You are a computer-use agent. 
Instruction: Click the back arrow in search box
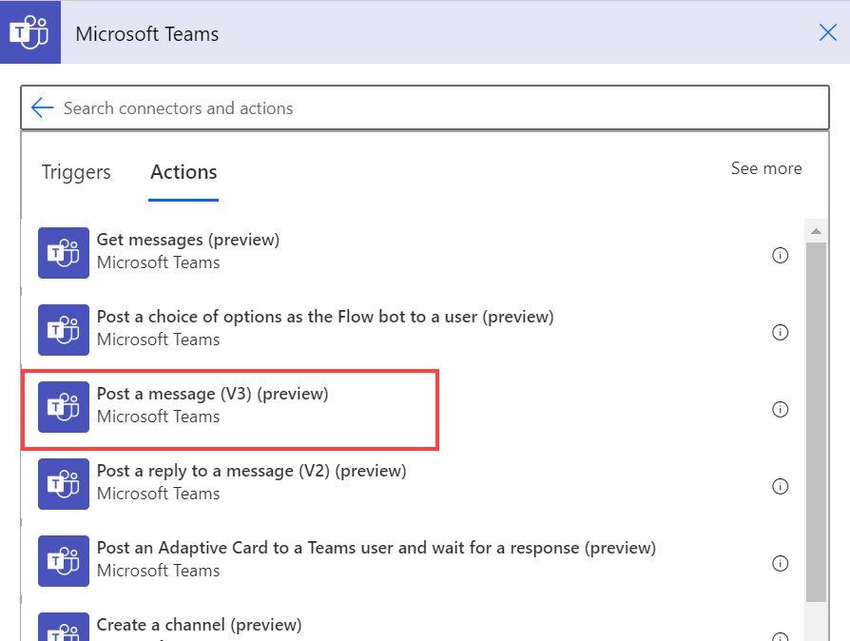42,107
